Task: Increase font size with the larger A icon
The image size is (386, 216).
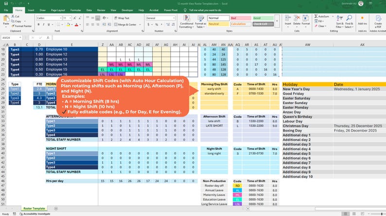Action: [x=75, y=18]
